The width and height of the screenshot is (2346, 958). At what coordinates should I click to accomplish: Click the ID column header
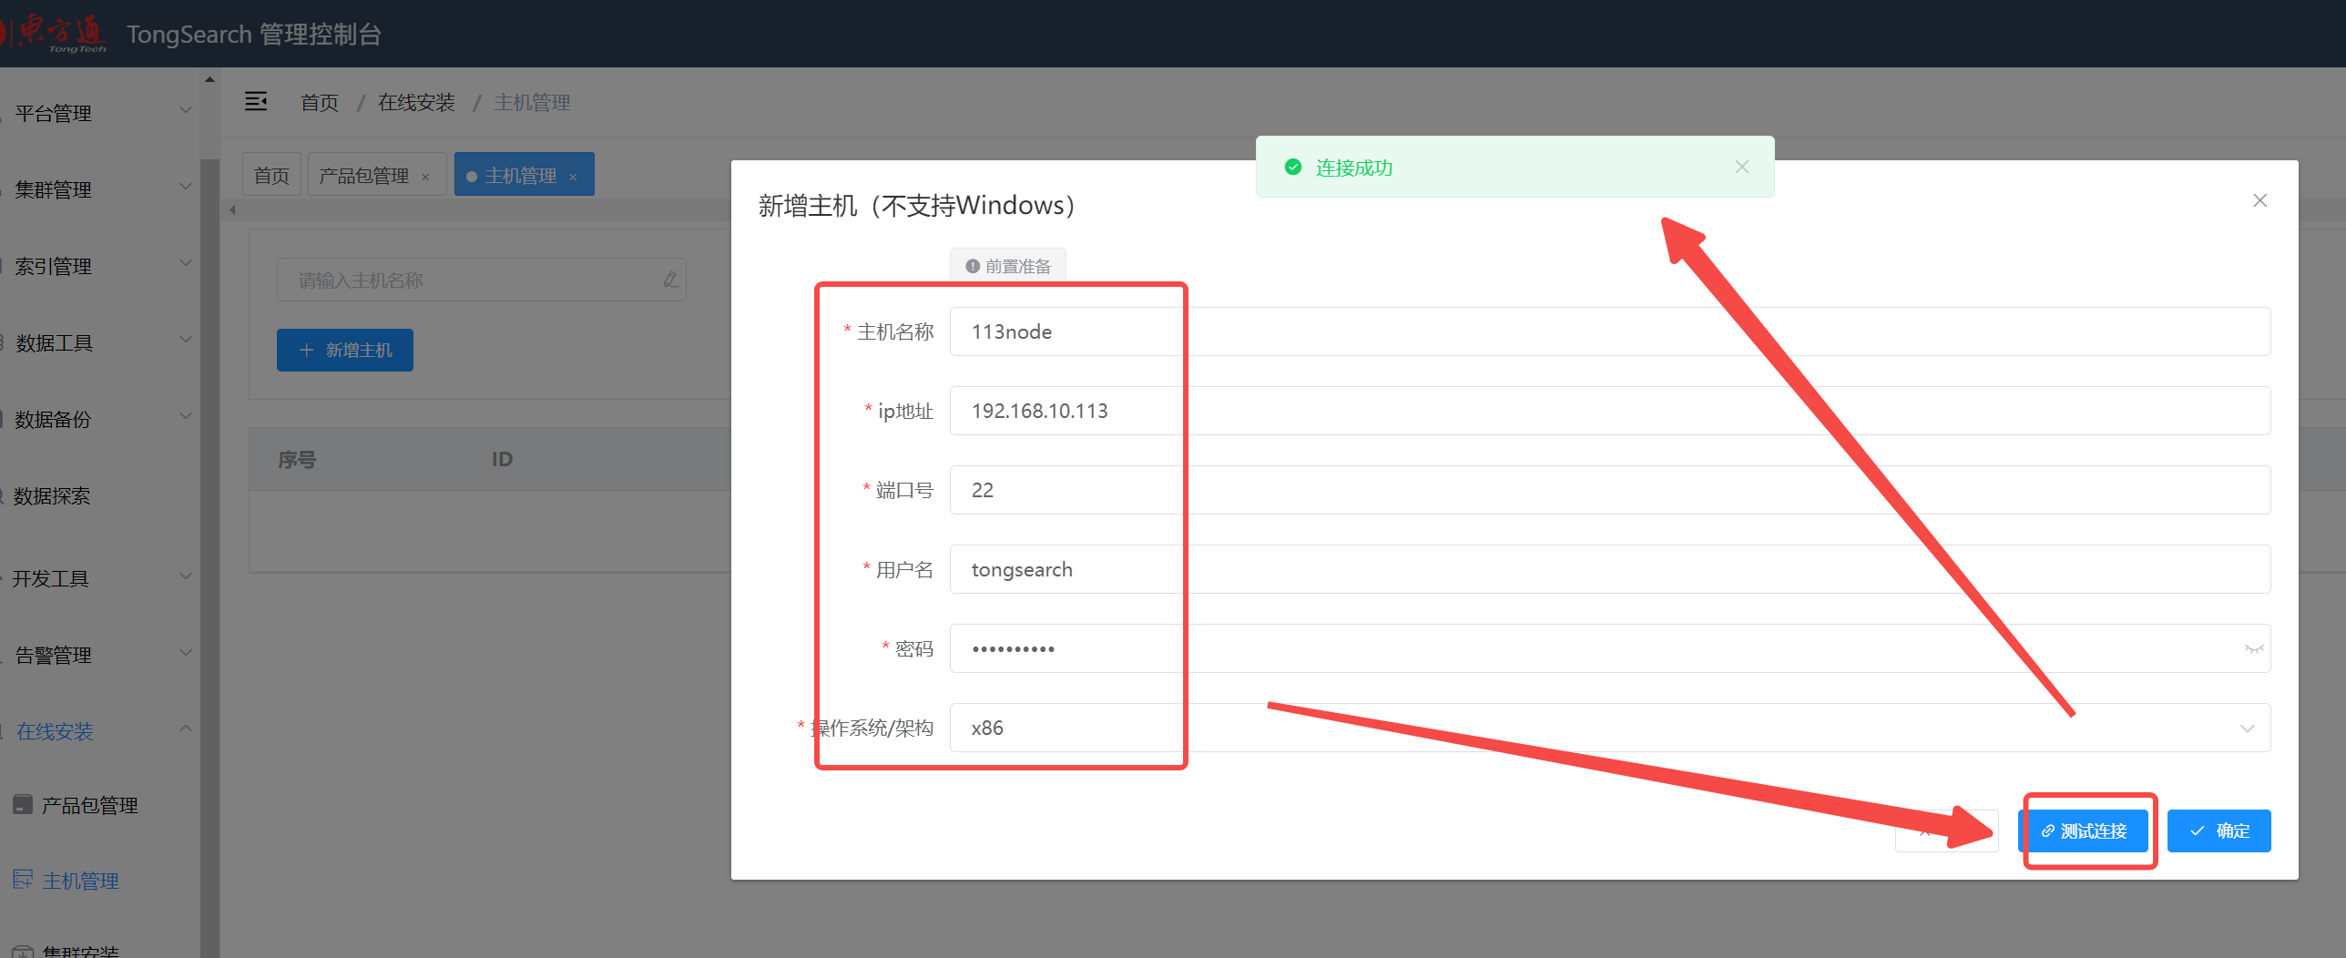(502, 459)
